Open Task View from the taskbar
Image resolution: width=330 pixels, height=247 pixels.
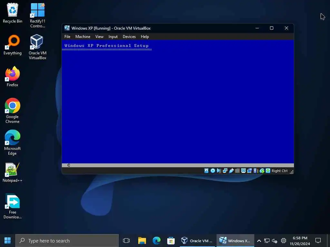(x=126, y=241)
